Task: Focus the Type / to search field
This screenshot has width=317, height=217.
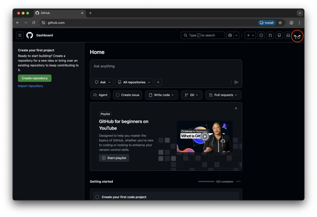Action: point(203,35)
